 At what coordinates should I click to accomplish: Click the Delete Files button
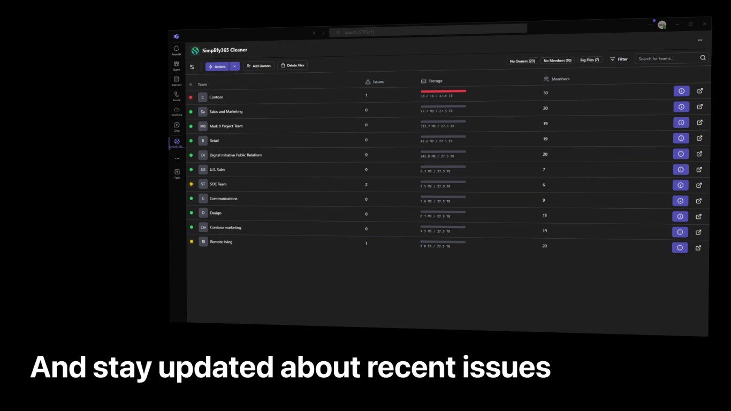[x=292, y=65]
